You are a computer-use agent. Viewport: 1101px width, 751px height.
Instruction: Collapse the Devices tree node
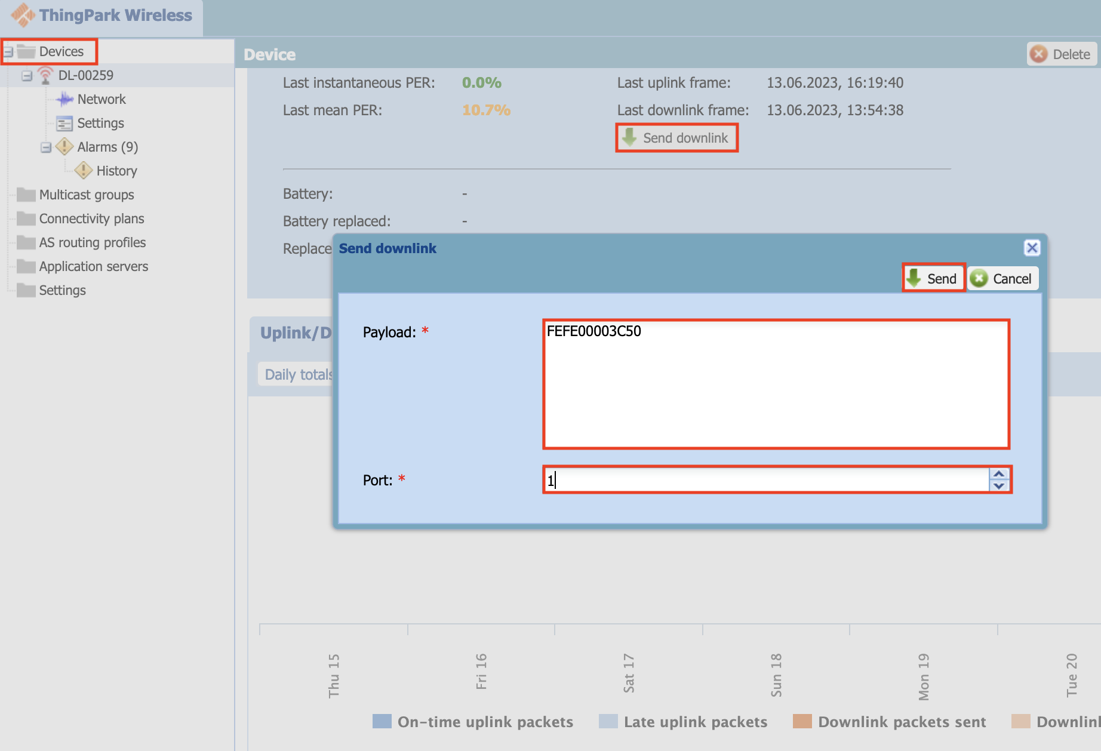coord(8,52)
